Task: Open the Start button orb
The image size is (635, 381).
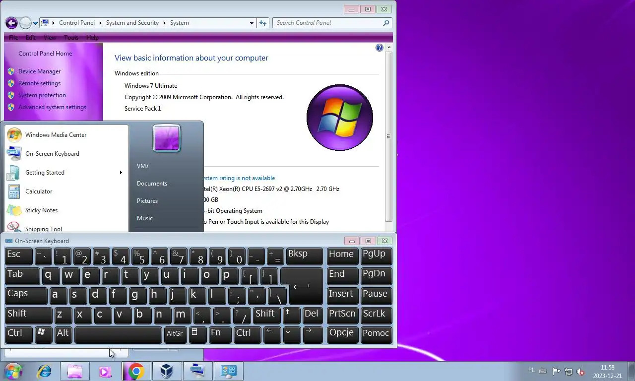Action: pyautogui.click(x=13, y=371)
